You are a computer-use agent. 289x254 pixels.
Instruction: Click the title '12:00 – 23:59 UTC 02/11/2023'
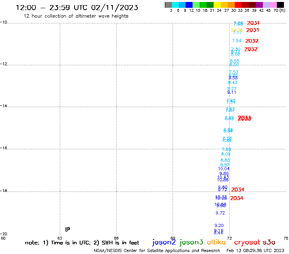(x=77, y=7)
